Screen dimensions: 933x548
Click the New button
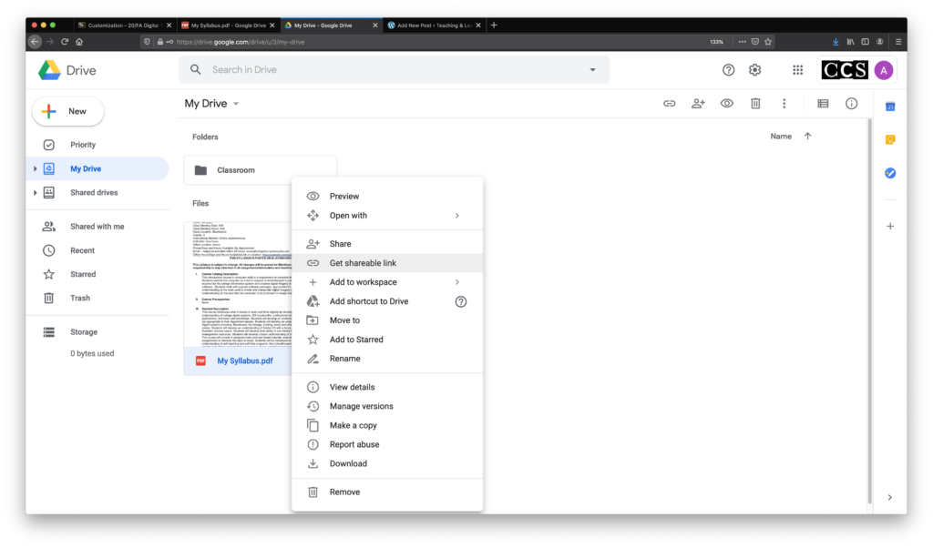(68, 111)
